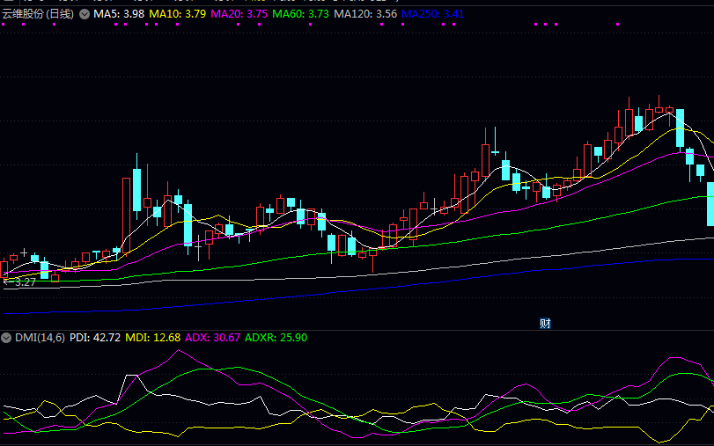Click the 3.27 lowest price marker
This screenshot has width=714, height=446.
(21, 282)
